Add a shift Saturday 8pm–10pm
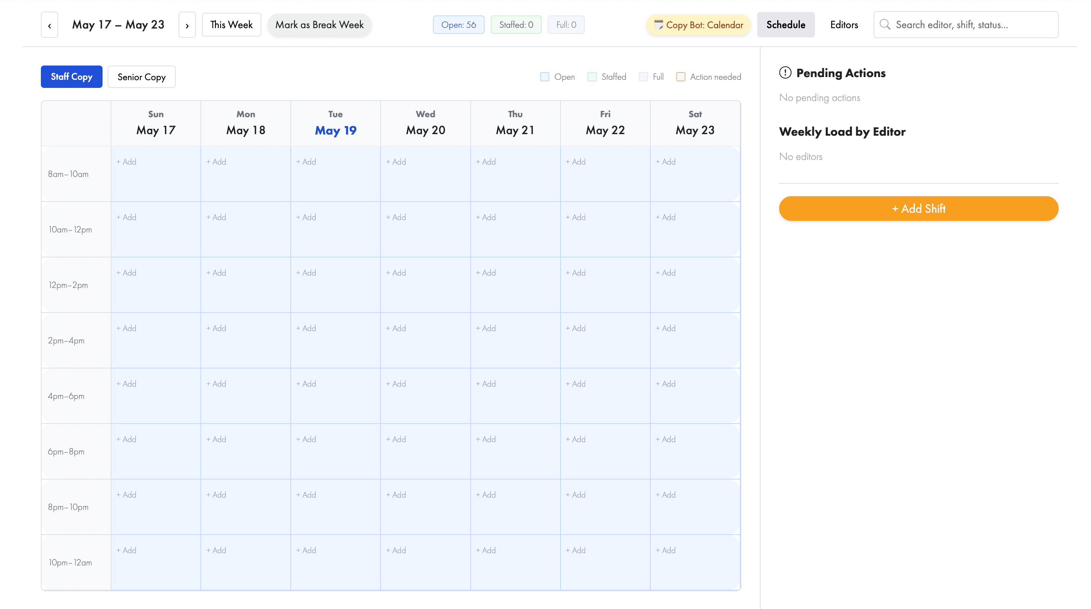The width and height of the screenshot is (1091, 609). 665,495
